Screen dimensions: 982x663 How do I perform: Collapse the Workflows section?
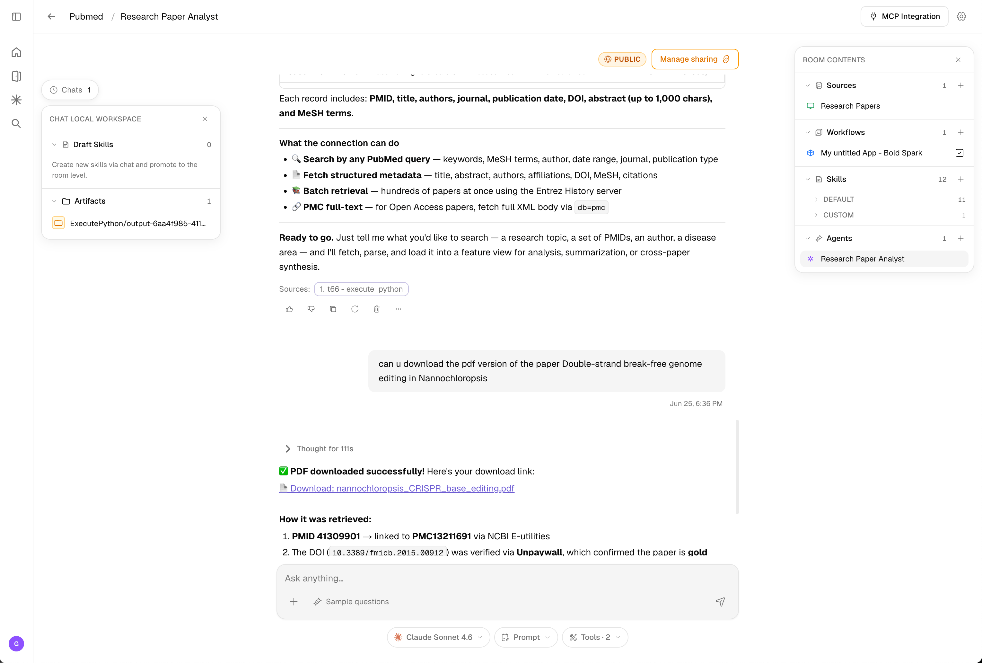point(808,132)
